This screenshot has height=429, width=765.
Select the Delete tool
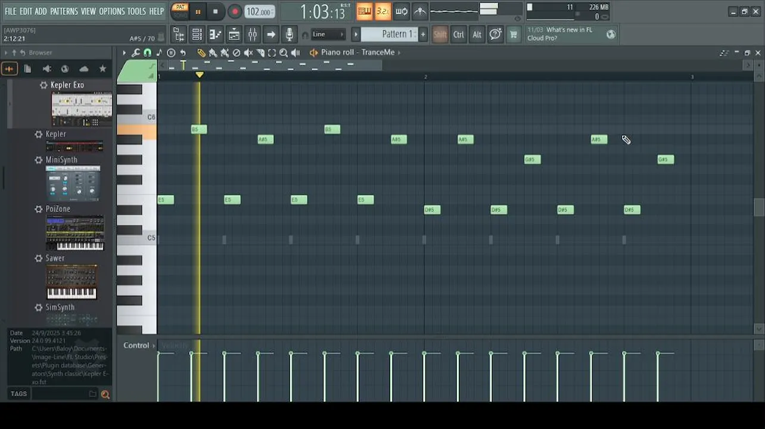click(237, 52)
